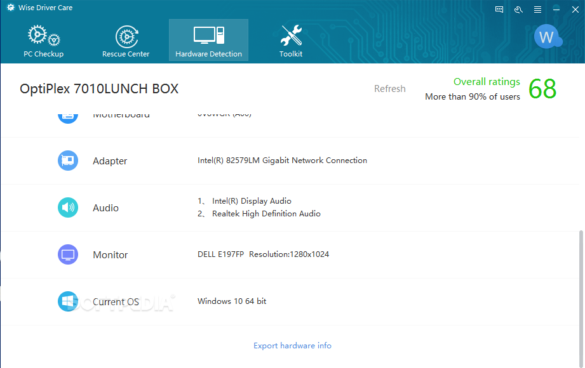
Task: Click the OptiPlex 7010LUNCH BOX title
Action: click(99, 89)
